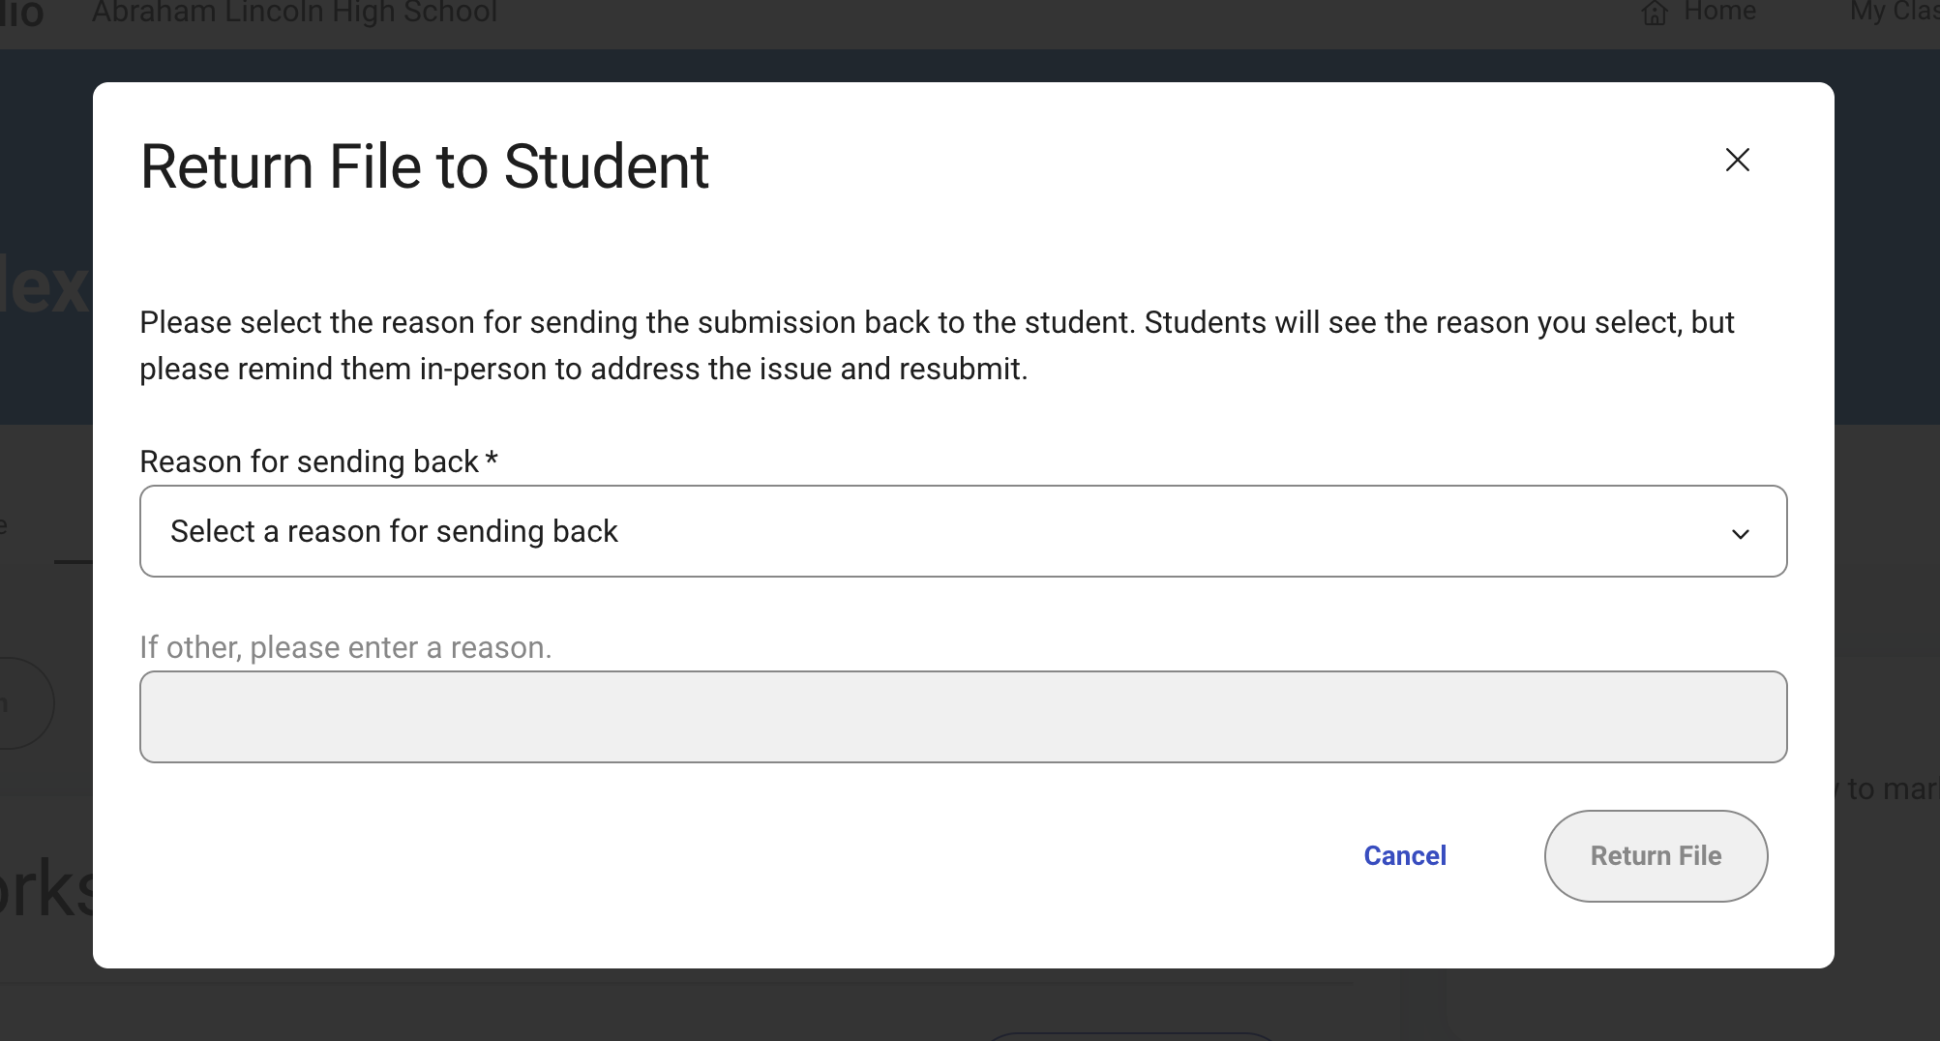Click the If other, please enter a reason label
Screen dimensions: 1940x1041
tap(345, 647)
